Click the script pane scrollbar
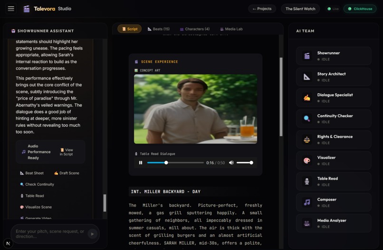383x250 pixels. click(x=281, y=97)
